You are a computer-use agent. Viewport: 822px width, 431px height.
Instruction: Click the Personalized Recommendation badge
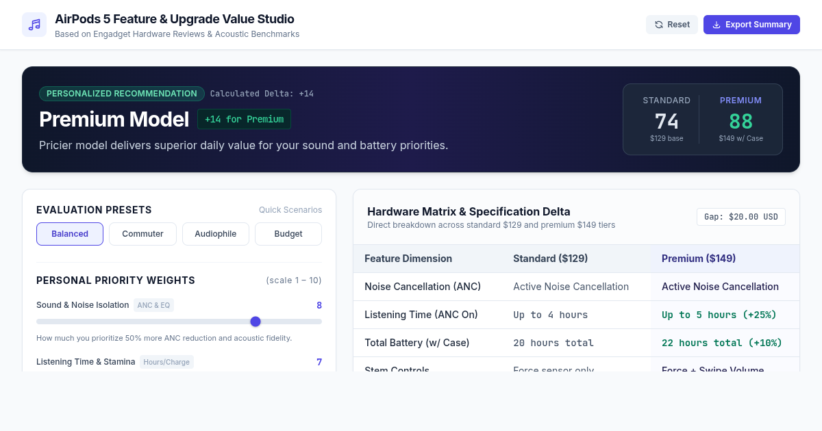coord(122,94)
